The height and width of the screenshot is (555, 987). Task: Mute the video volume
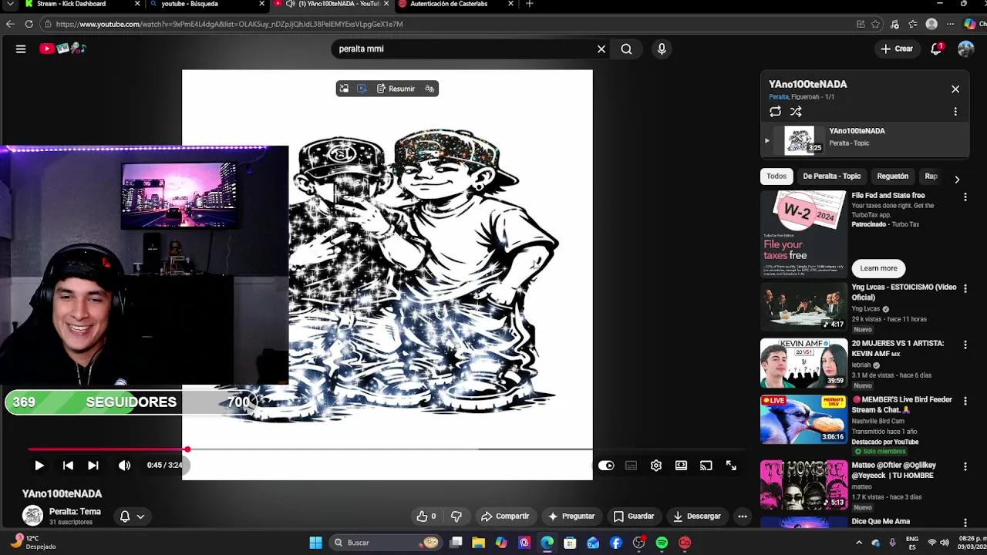point(124,466)
